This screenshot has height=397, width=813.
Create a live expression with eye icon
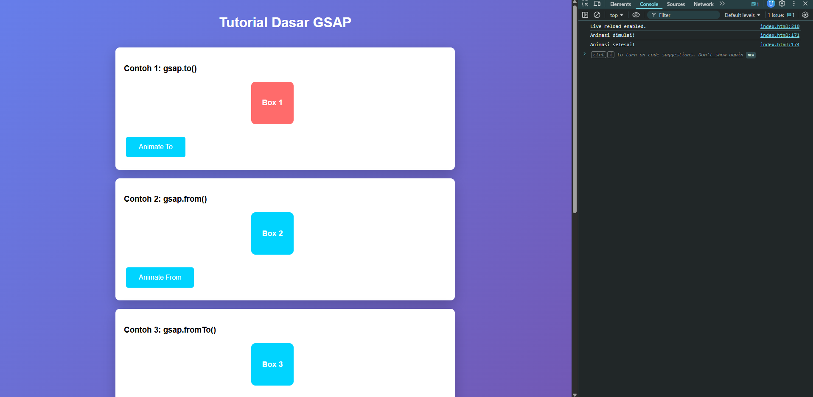(636, 15)
